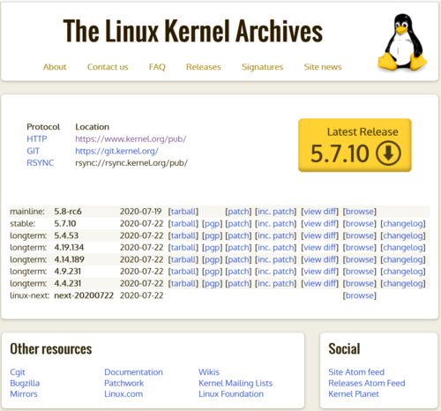
Task: Subscribe to the Releases Atom Feed
Action: [x=367, y=383]
